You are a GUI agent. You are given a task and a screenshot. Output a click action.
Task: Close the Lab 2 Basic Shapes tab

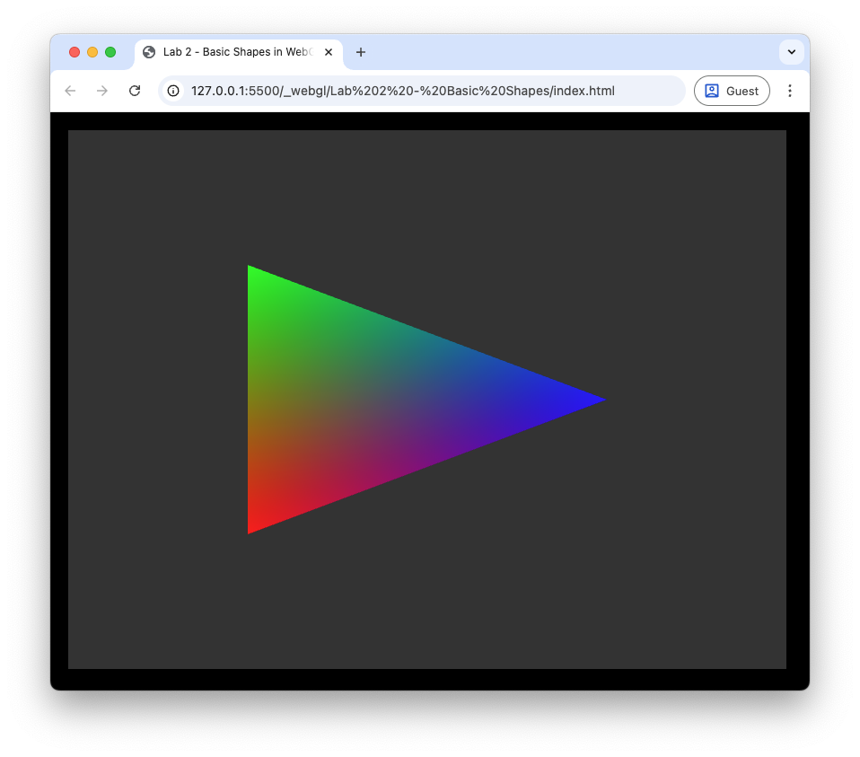pyautogui.click(x=329, y=52)
